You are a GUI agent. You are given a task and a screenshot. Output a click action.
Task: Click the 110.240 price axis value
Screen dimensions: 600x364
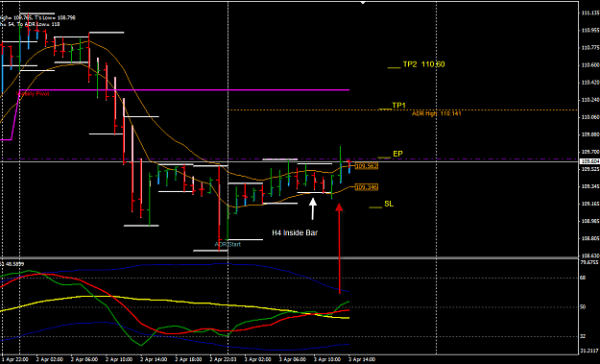point(589,100)
